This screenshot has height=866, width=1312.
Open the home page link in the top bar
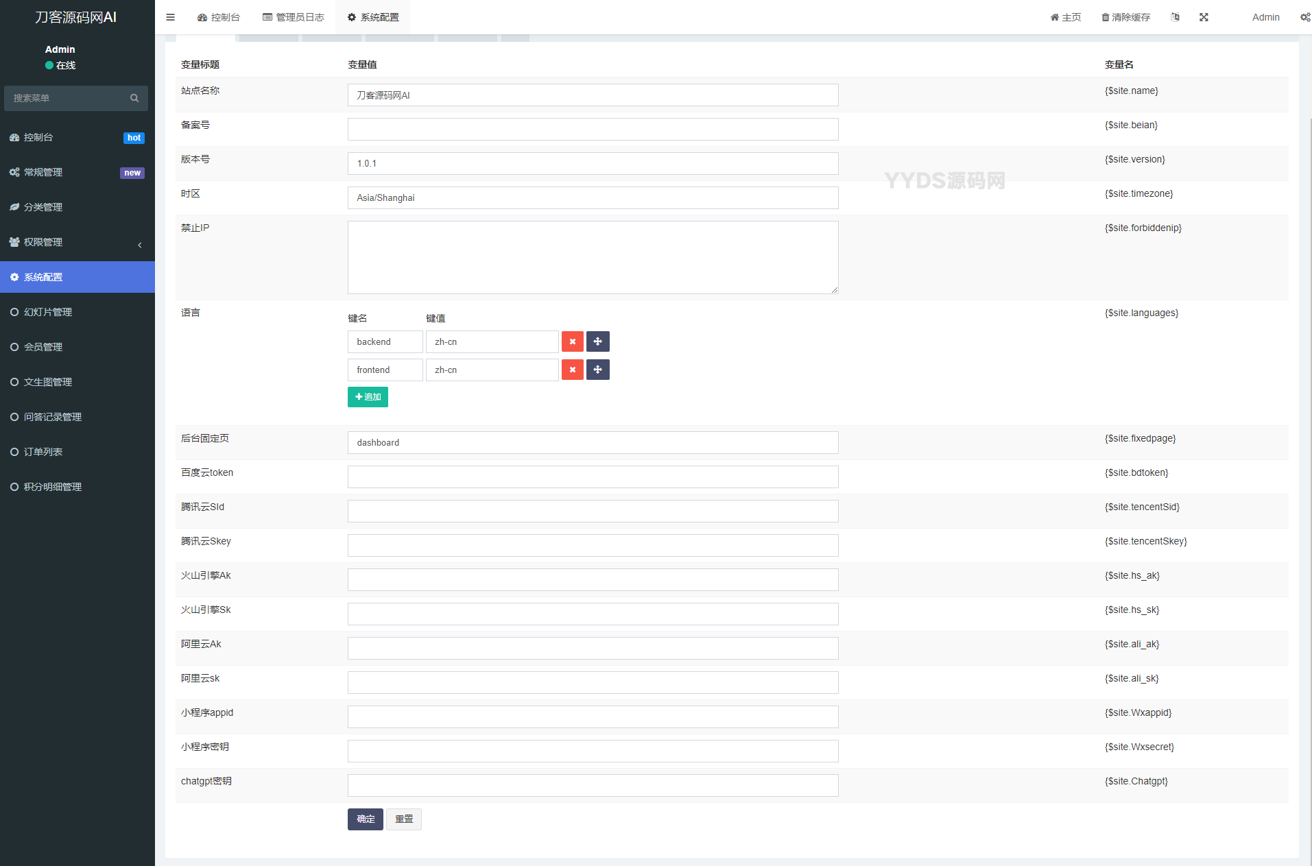pyautogui.click(x=1065, y=17)
